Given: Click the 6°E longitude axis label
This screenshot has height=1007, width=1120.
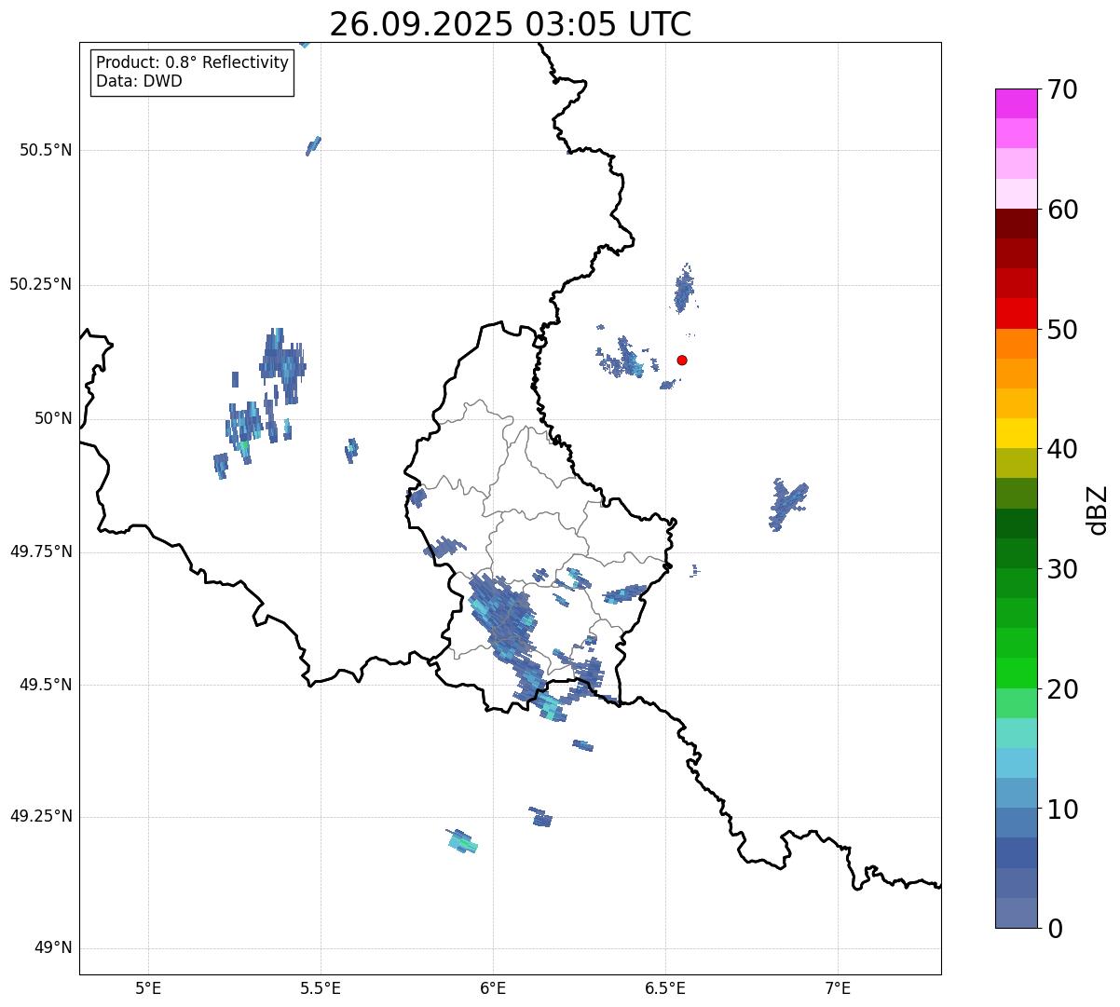Looking at the screenshot, I should pos(493,987).
